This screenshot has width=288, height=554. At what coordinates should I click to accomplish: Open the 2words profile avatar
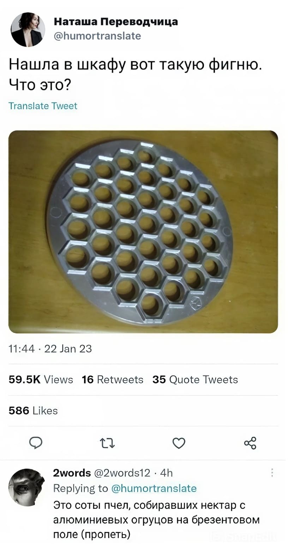point(26,487)
